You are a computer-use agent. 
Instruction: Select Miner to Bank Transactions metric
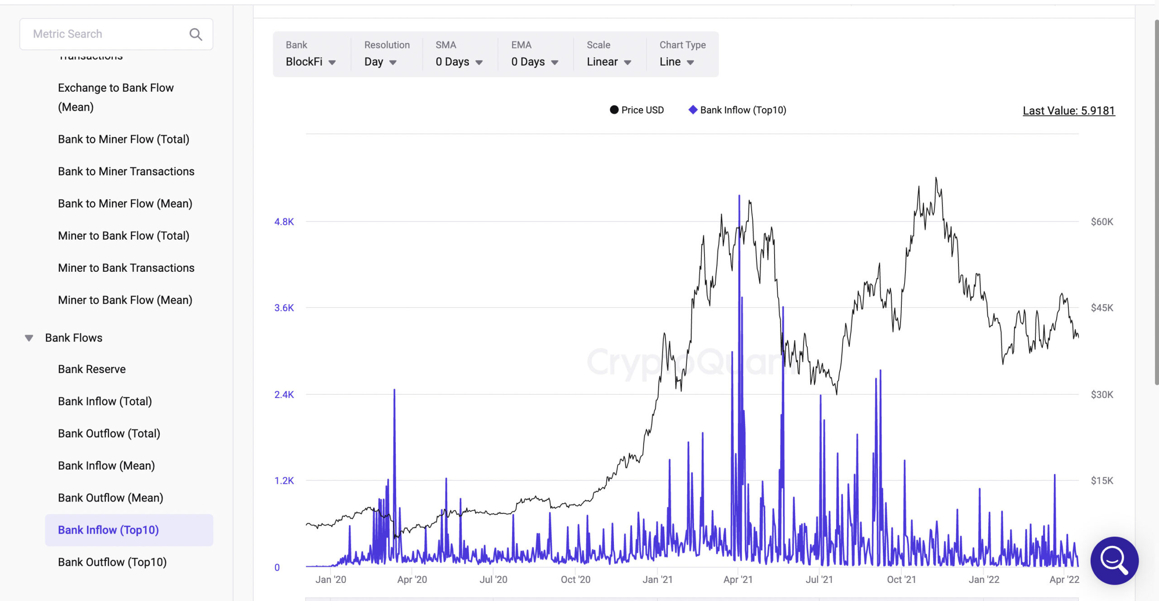click(126, 268)
